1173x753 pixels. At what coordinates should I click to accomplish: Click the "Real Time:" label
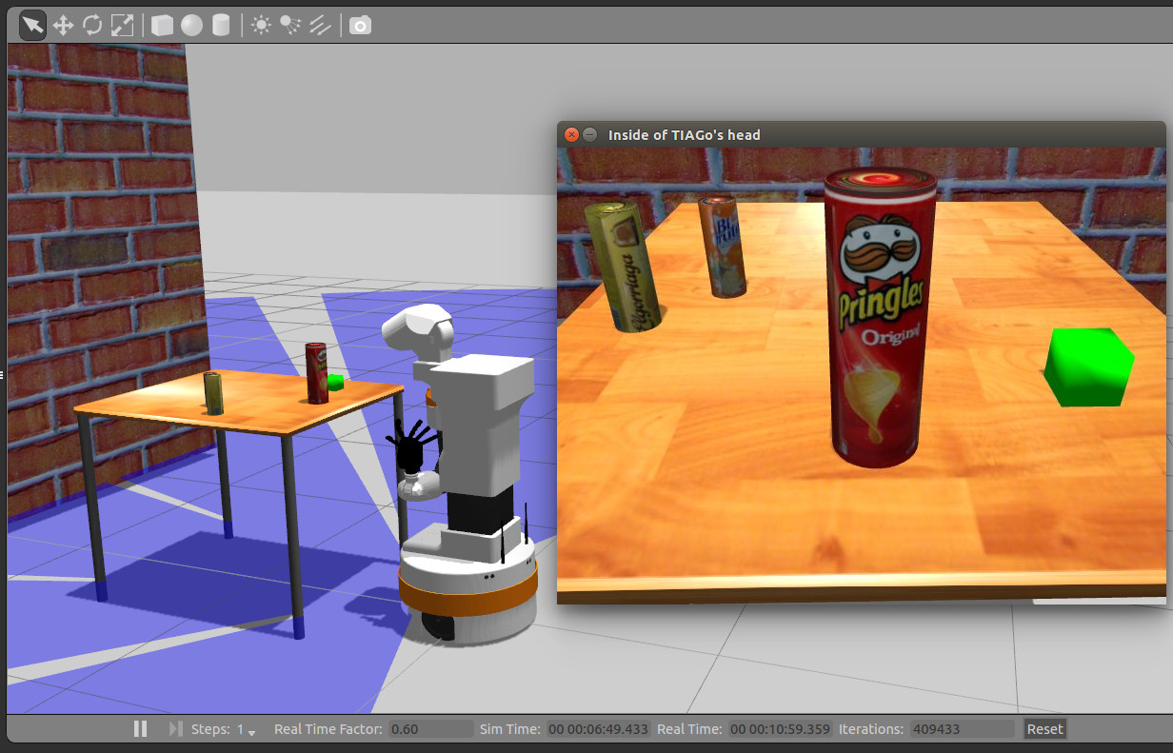pyautogui.click(x=690, y=729)
